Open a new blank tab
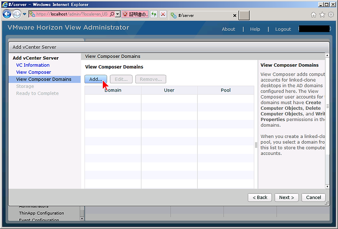Image resolution: width=338 pixels, height=229 pixels. point(244,15)
